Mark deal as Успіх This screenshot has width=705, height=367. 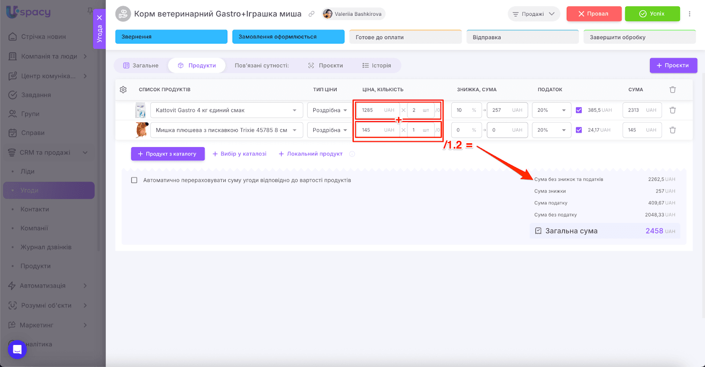pyautogui.click(x=652, y=14)
